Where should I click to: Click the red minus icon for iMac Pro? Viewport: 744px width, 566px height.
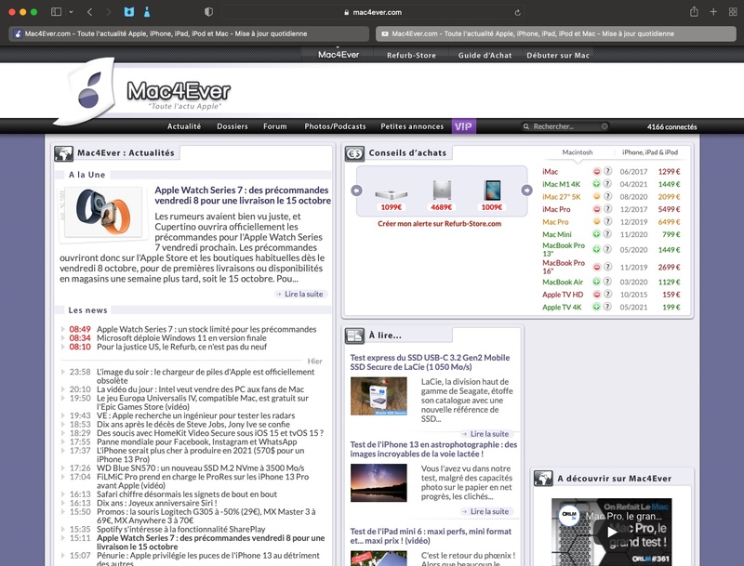tap(597, 209)
